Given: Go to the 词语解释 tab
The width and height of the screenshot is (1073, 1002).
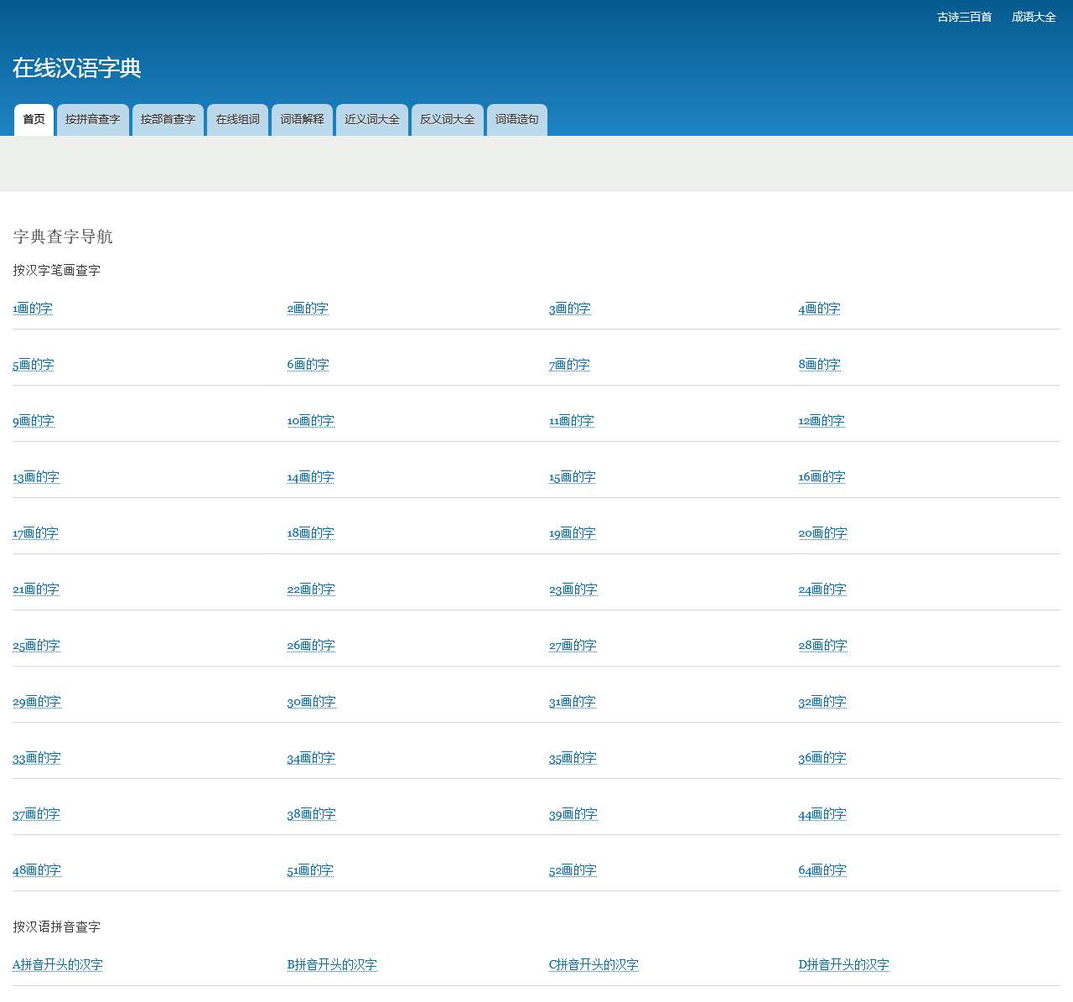Looking at the screenshot, I should [302, 119].
